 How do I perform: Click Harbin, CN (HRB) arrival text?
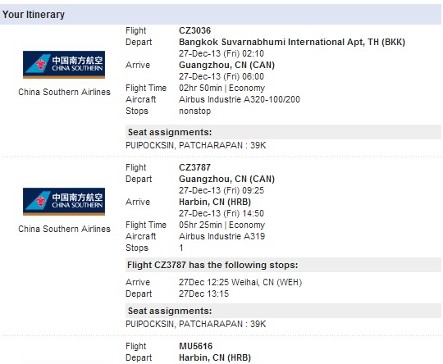tap(215, 202)
